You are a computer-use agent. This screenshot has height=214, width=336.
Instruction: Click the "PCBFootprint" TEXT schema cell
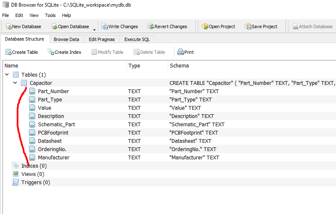pyautogui.click(x=193, y=132)
